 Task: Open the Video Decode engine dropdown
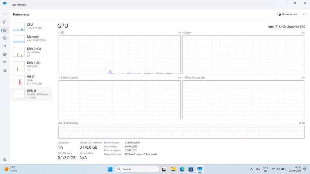tap(68, 78)
